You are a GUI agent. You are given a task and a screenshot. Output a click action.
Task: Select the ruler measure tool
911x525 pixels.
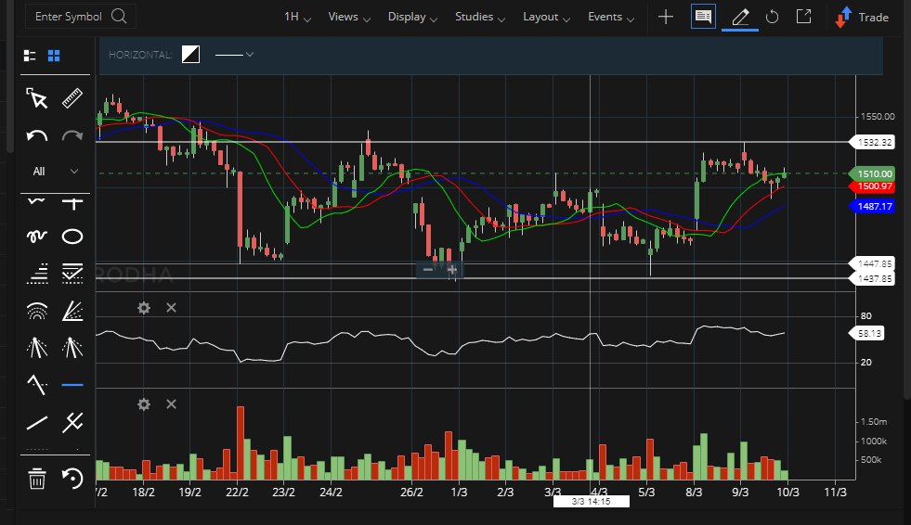(x=72, y=98)
